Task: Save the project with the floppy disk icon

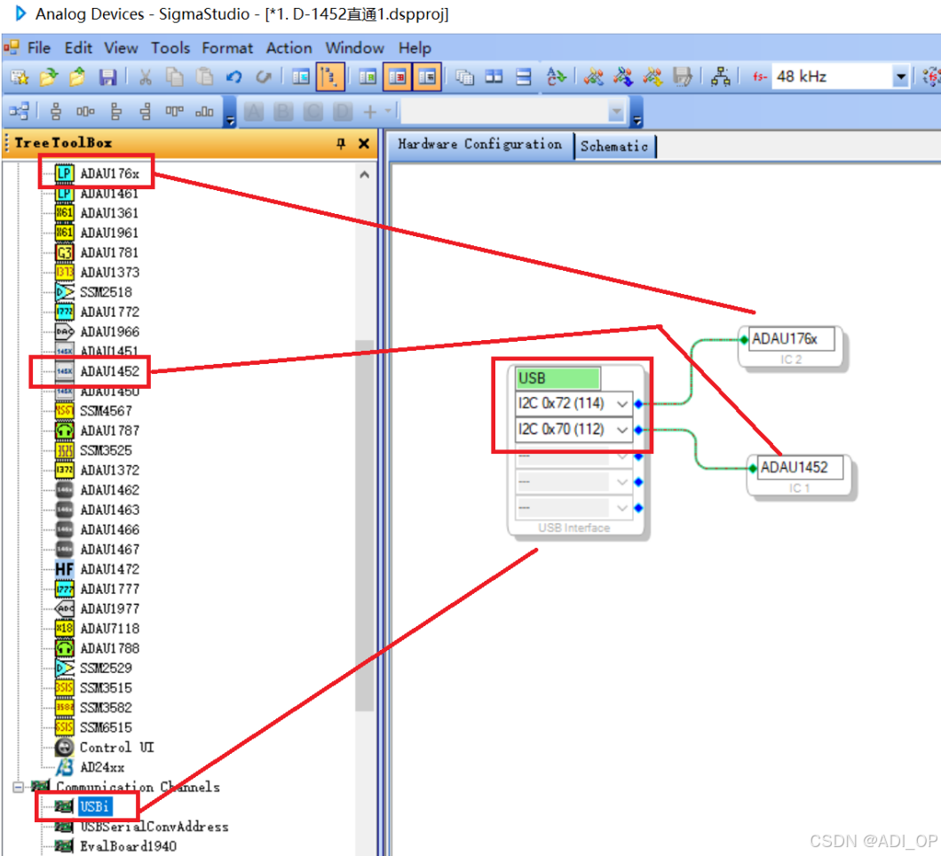Action: coord(107,77)
